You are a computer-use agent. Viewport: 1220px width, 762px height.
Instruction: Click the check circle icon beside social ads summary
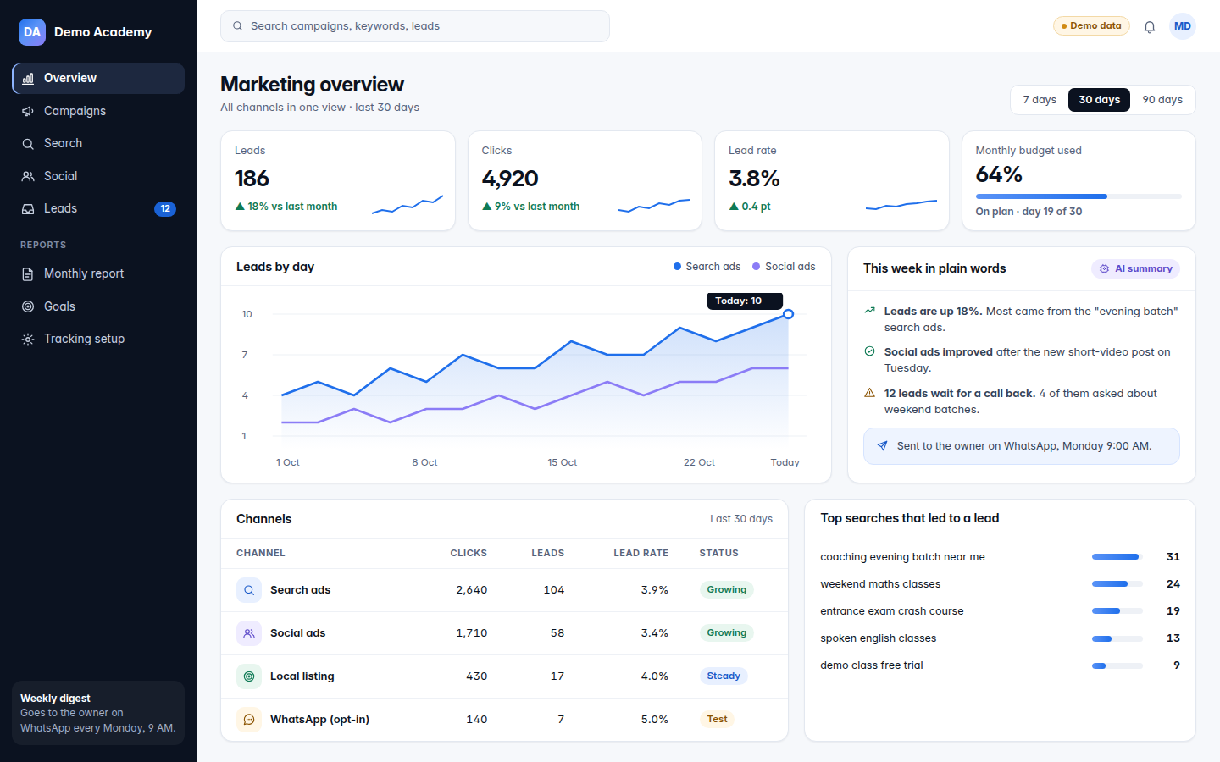(869, 351)
